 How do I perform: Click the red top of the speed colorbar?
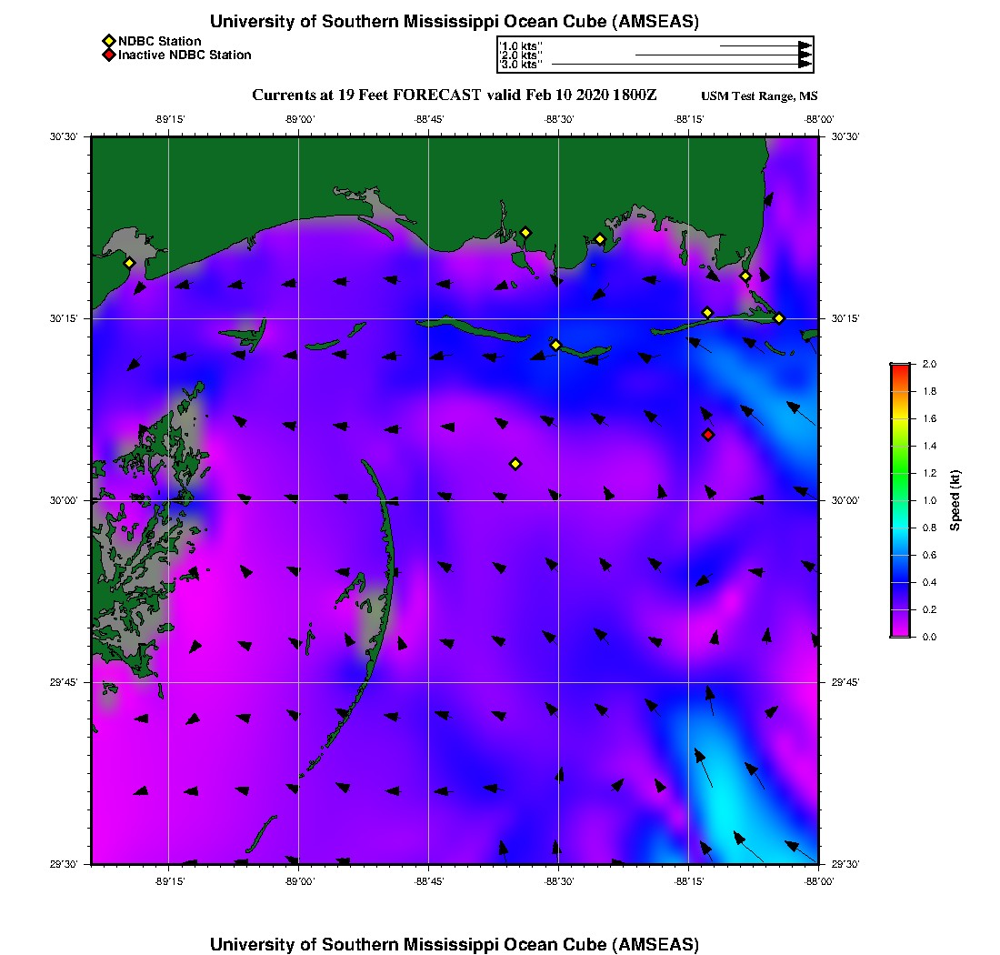899,367
